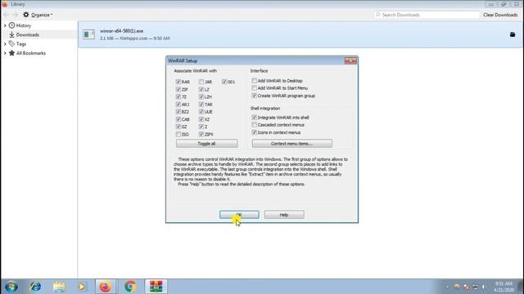Select All Bookmarks in sidebar
The height and width of the screenshot is (294, 524).
coord(31,53)
